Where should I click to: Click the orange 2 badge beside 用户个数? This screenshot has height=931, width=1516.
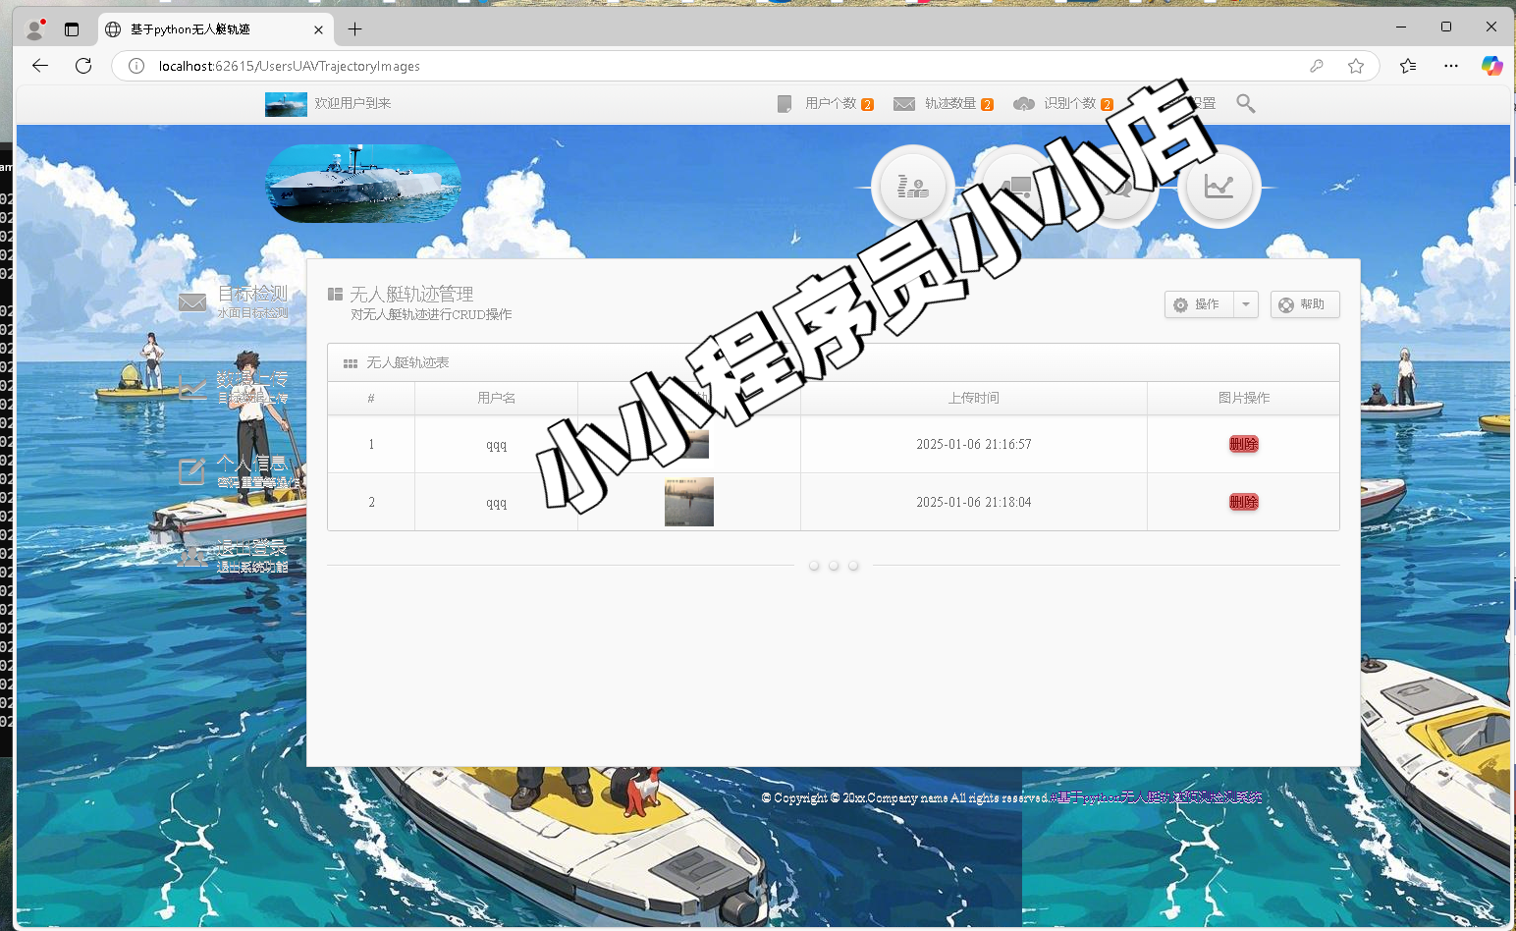click(868, 105)
